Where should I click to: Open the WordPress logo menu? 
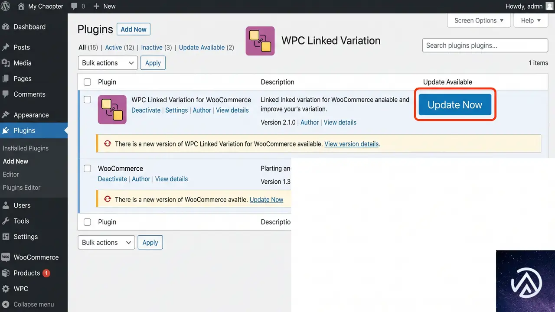coord(6,6)
